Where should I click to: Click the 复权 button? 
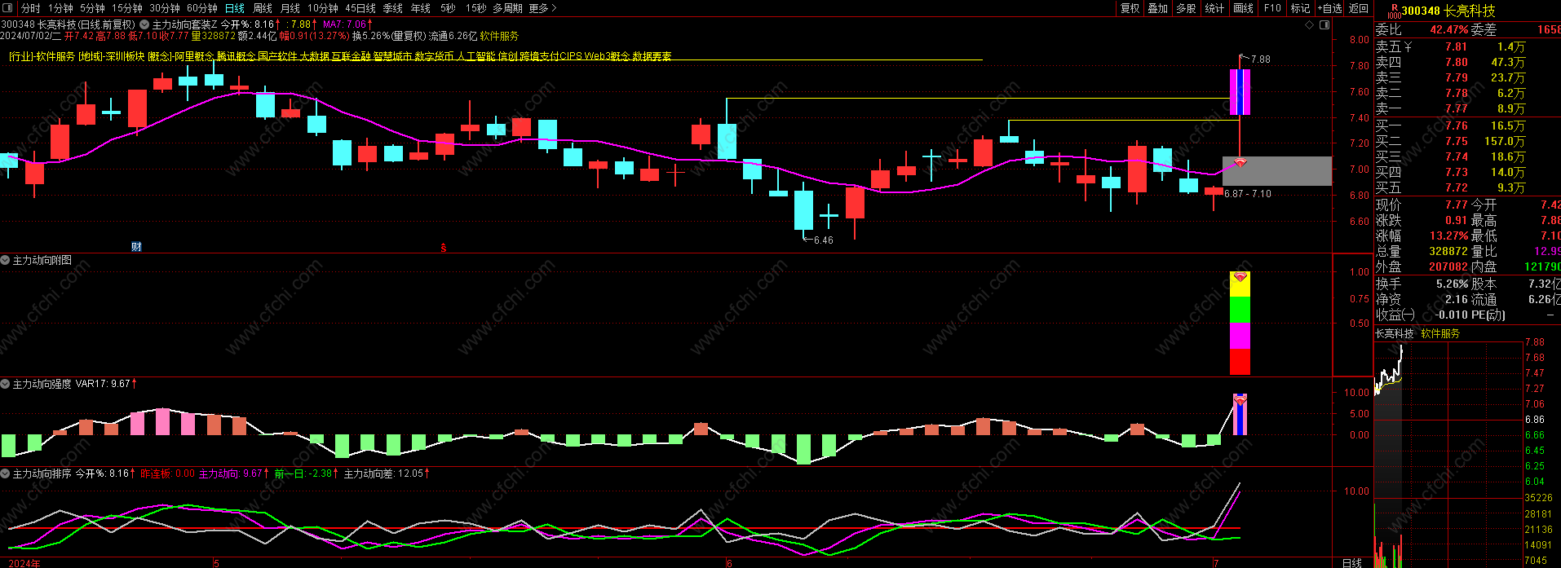tap(1130, 8)
